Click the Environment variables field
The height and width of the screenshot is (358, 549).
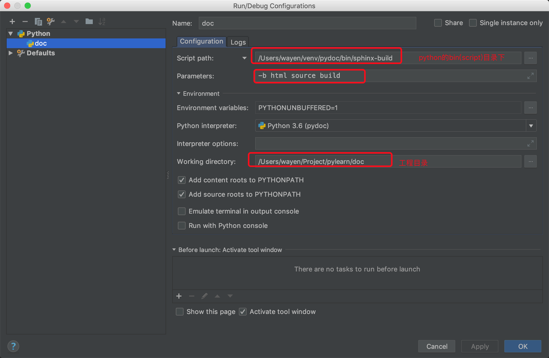[x=388, y=108]
